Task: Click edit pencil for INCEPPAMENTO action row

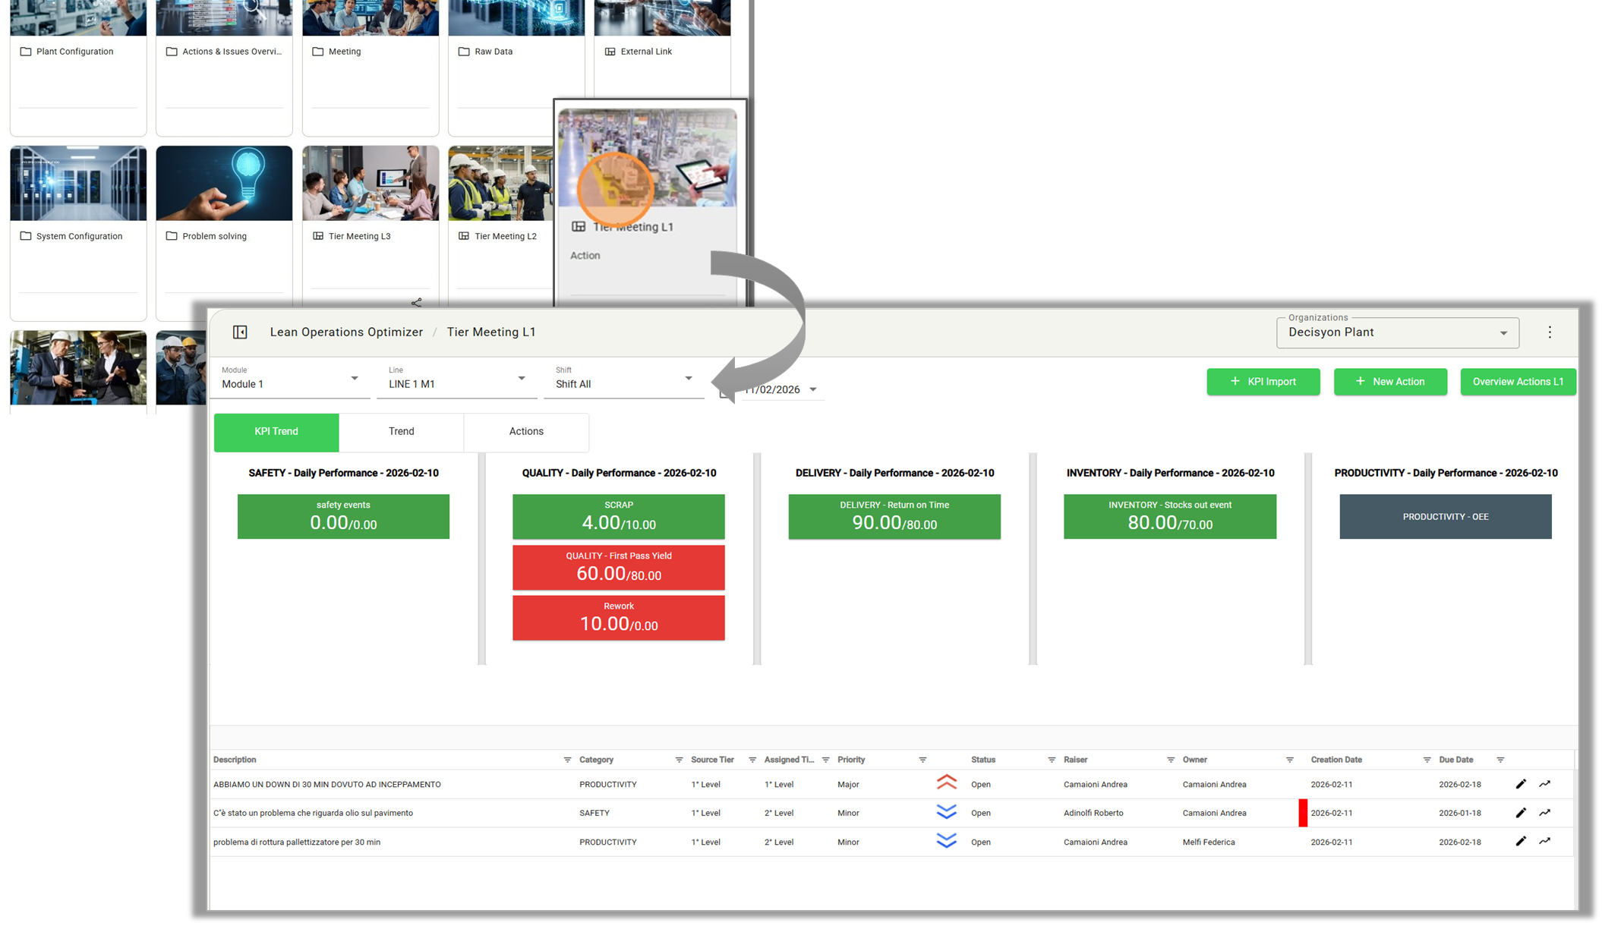Action: click(1520, 784)
